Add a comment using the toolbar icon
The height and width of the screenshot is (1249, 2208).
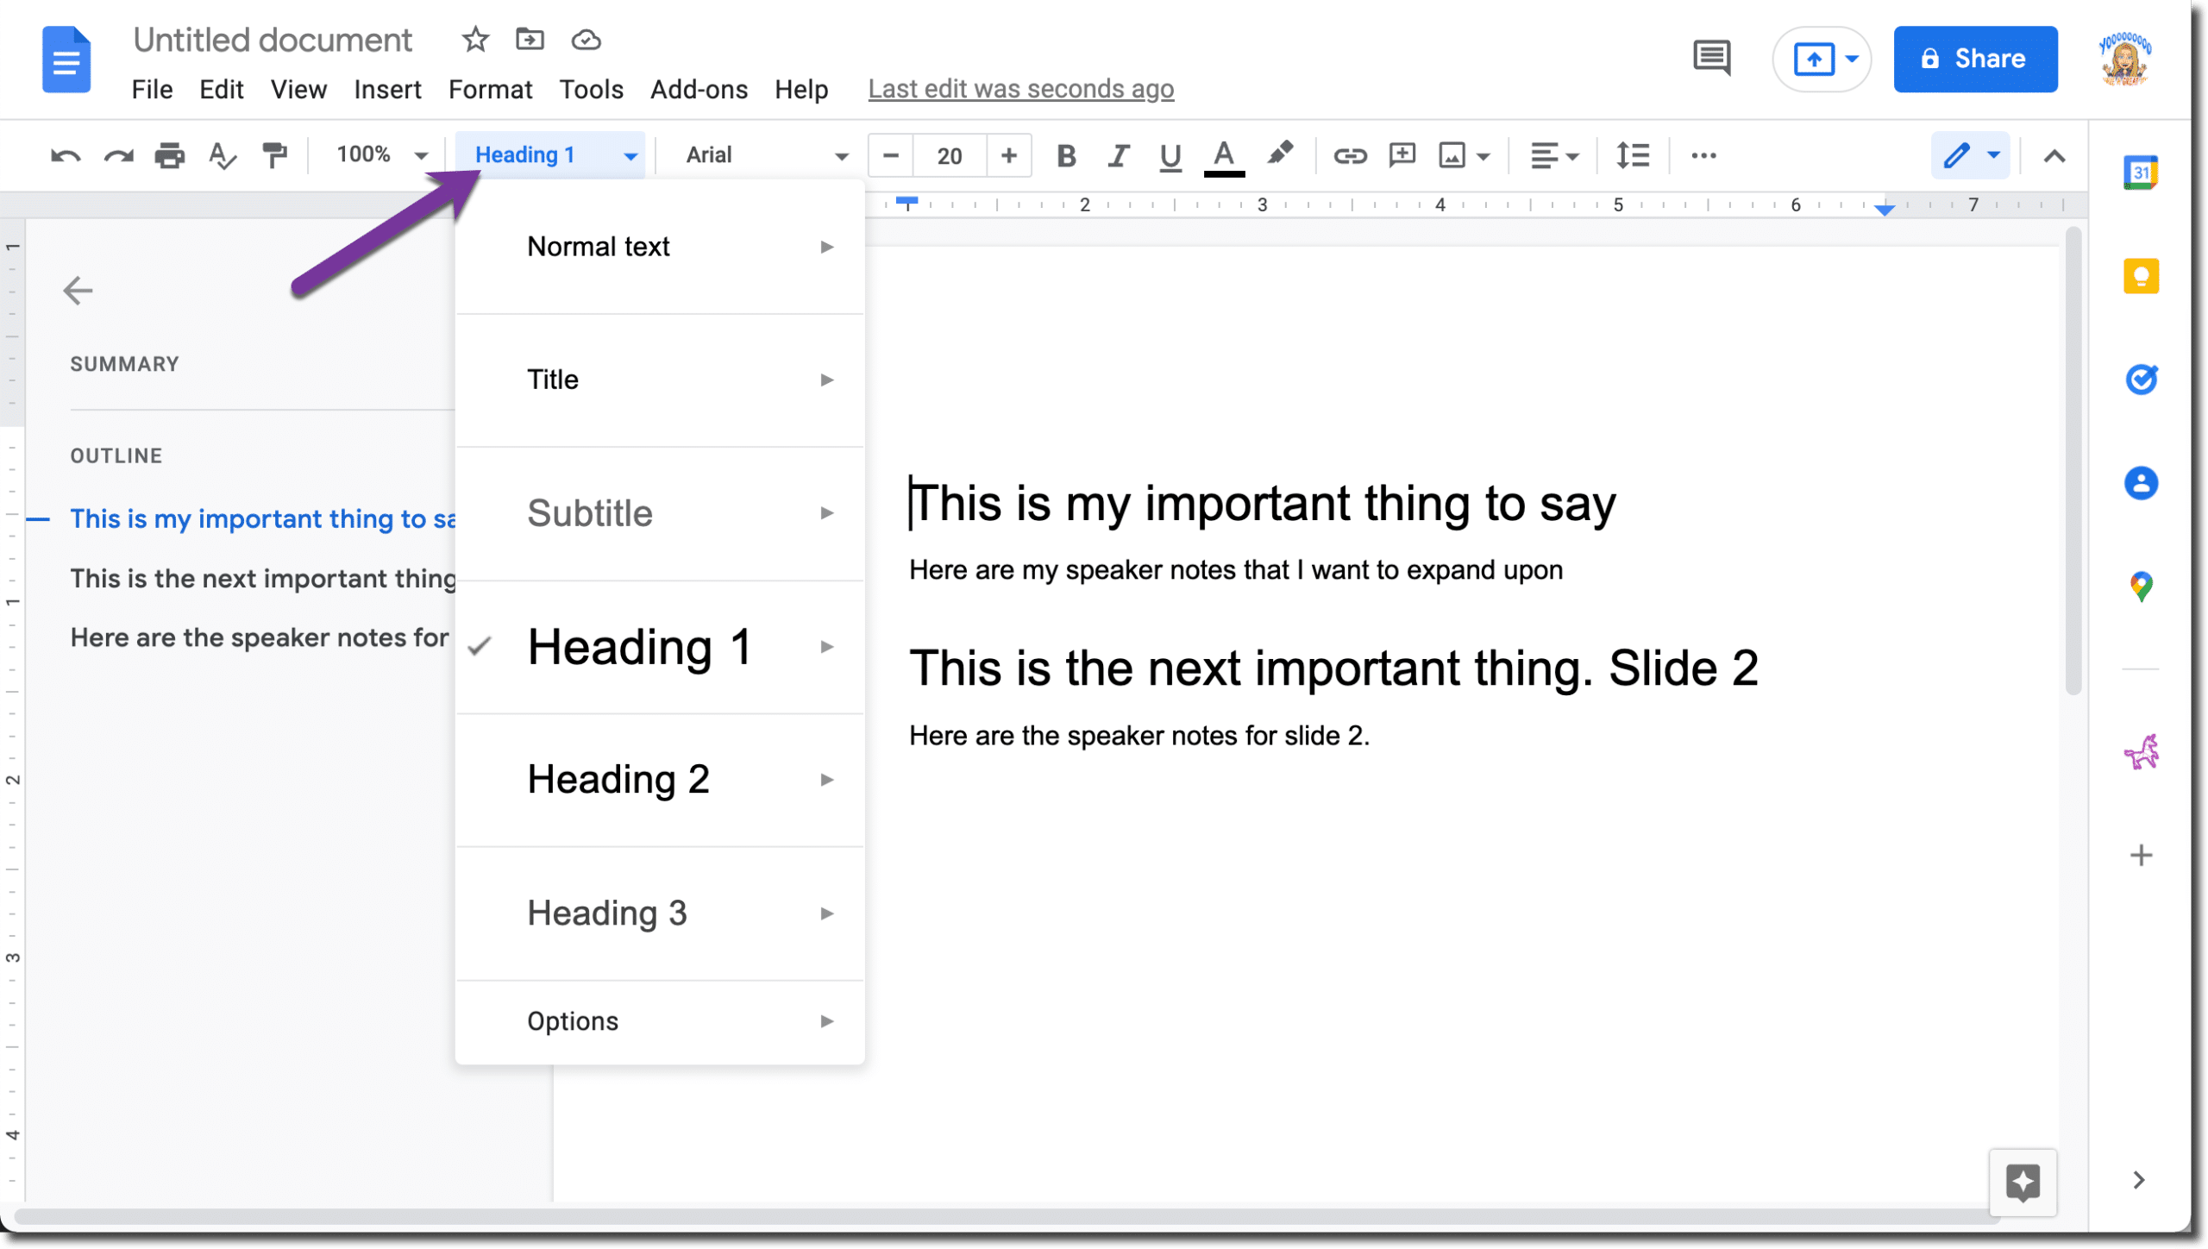point(1402,156)
